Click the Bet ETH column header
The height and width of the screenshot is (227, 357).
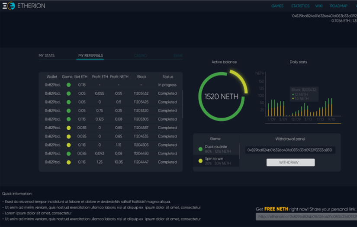click(x=81, y=77)
